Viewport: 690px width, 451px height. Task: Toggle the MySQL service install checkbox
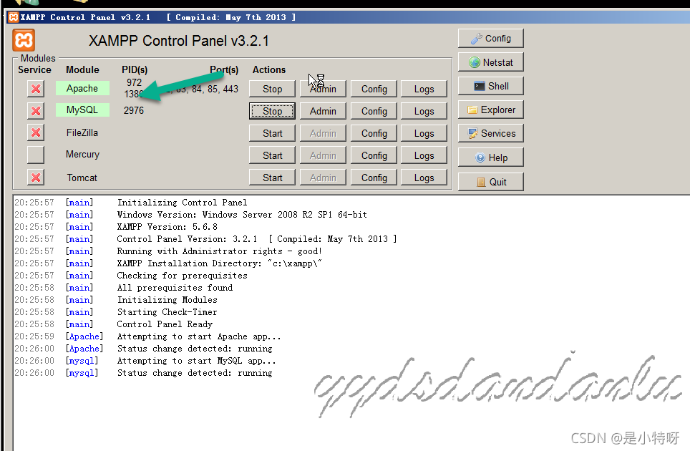pyautogui.click(x=36, y=110)
